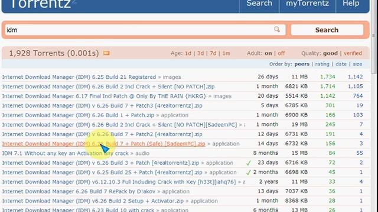Open IDM 6.26 Build 7 Patch (Safe) SadeemPC
Viewport: 378px width, 212px height.
[104, 144]
